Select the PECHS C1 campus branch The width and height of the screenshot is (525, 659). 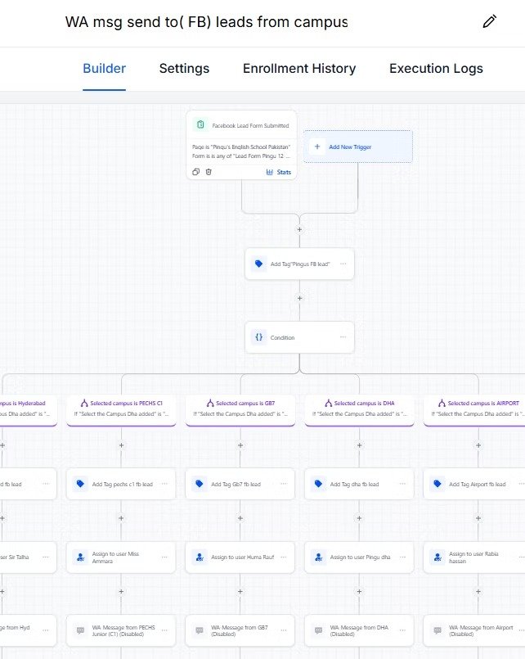(x=121, y=410)
